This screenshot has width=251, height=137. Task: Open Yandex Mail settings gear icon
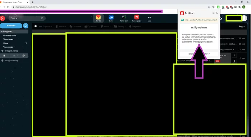[x=221, y=18]
